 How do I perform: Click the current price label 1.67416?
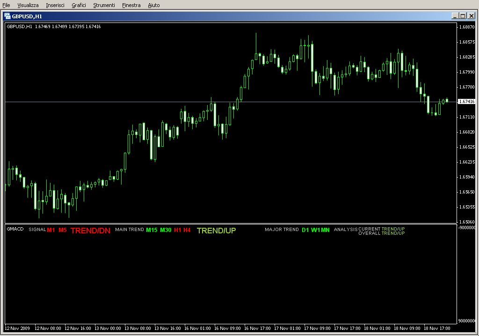(467, 102)
